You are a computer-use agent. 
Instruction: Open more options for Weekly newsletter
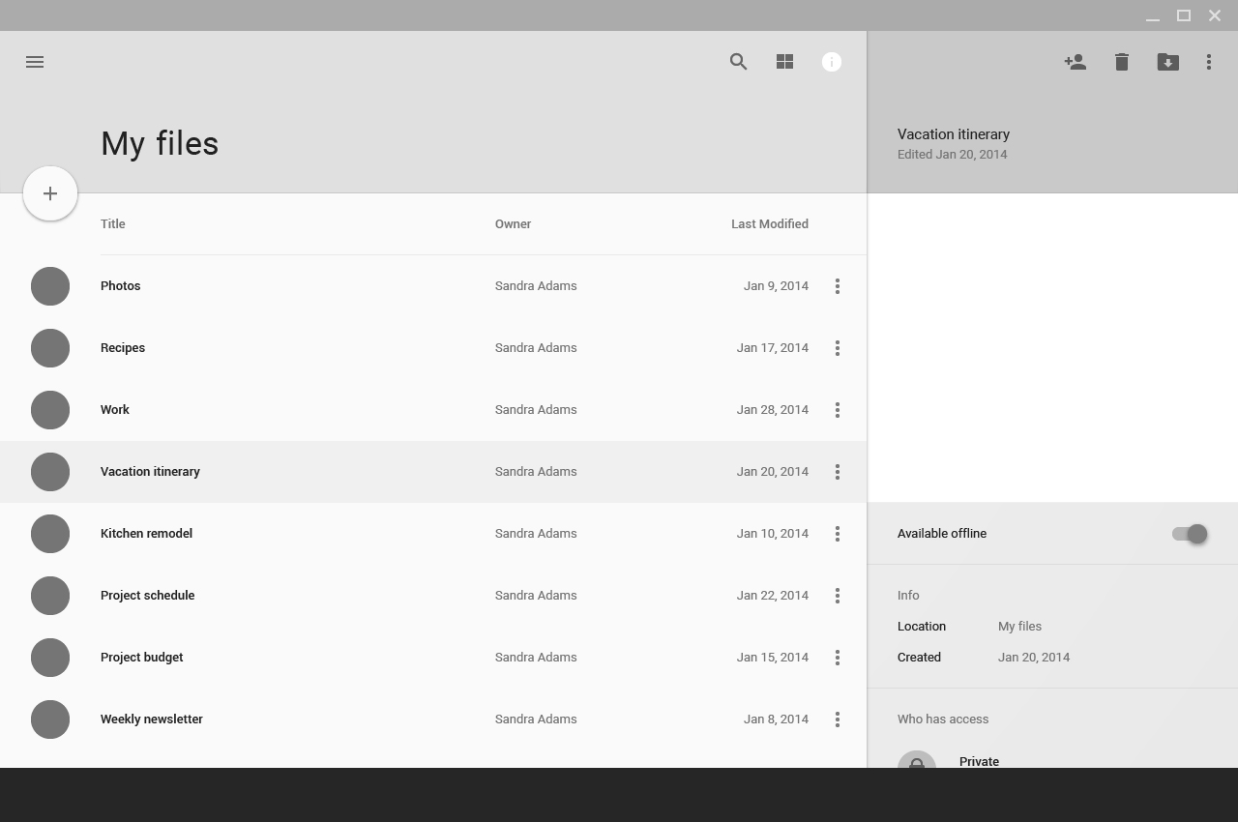pos(837,719)
